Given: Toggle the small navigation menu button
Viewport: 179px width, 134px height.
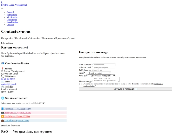Looking at the screenshot, I should 2,8.
